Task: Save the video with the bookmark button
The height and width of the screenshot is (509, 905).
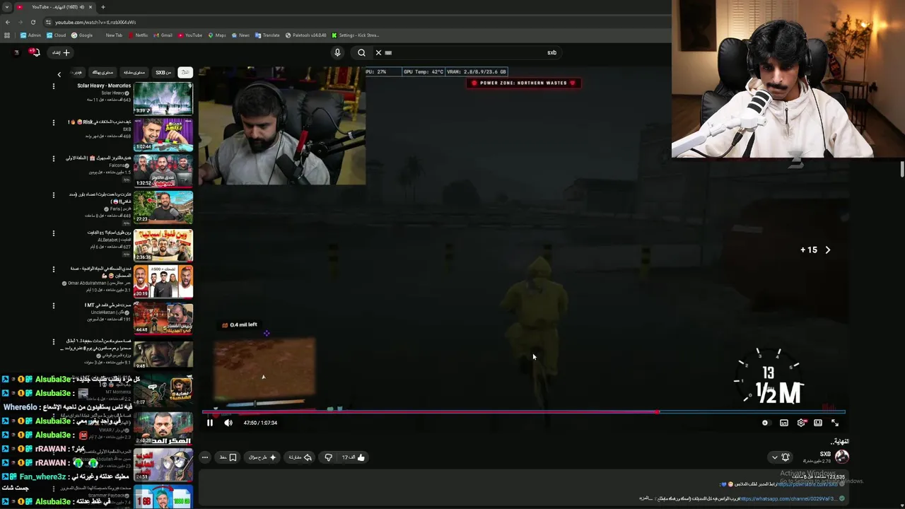Action: coord(228,457)
